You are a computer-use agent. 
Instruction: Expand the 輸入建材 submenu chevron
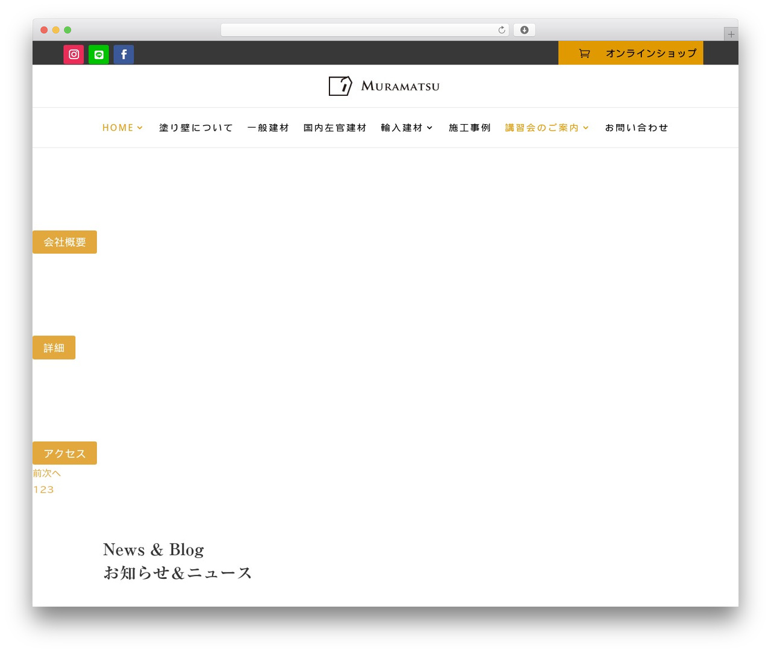click(x=429, y=128)
